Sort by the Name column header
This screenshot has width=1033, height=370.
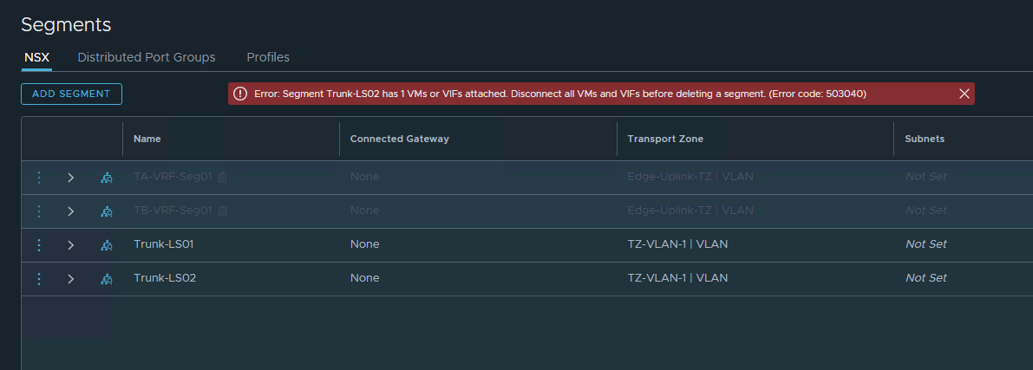point(147,139)
